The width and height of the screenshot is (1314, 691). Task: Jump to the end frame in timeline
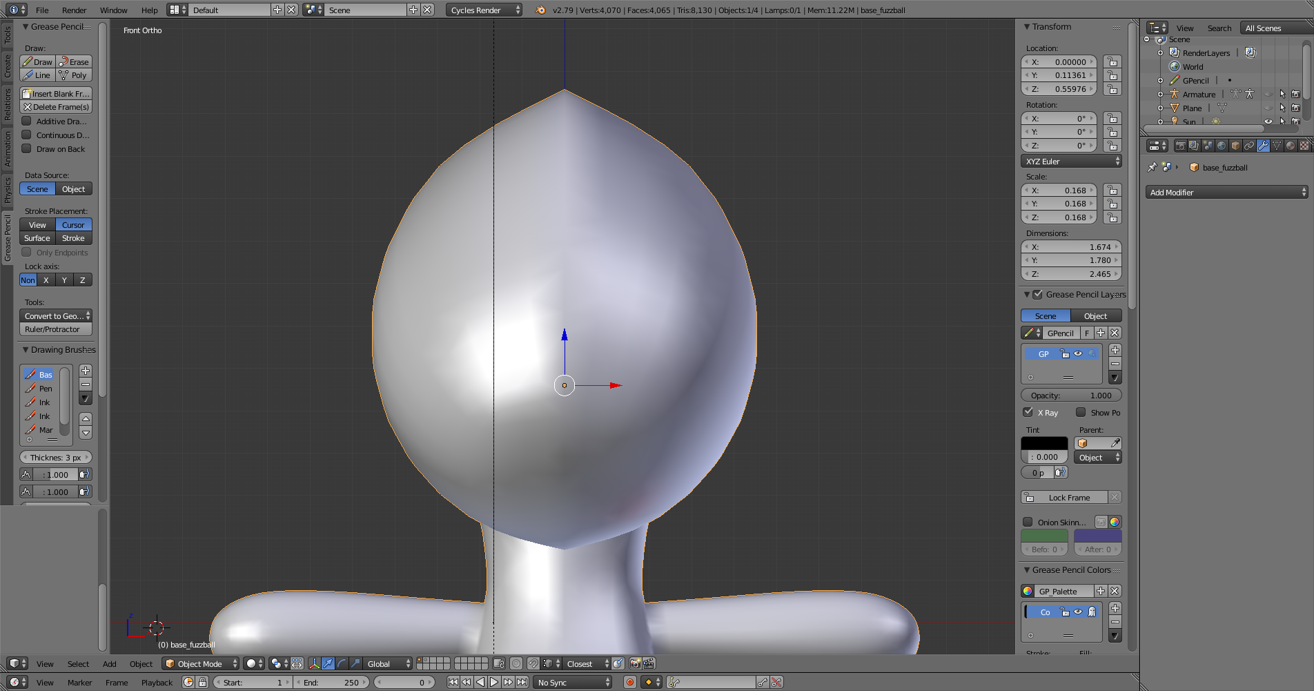(522, 682)
